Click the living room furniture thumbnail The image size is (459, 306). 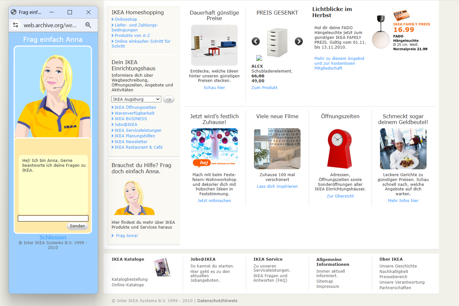(214, 45)
